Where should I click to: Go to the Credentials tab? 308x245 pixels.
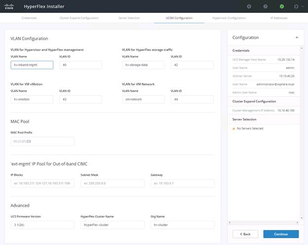pyautogui.click(x=29, y=18)
